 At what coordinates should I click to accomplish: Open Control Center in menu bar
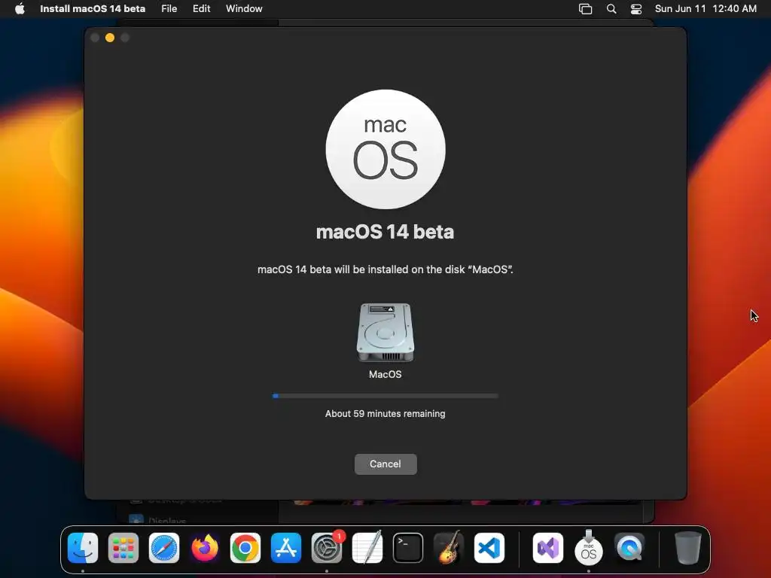pos(636,9)
